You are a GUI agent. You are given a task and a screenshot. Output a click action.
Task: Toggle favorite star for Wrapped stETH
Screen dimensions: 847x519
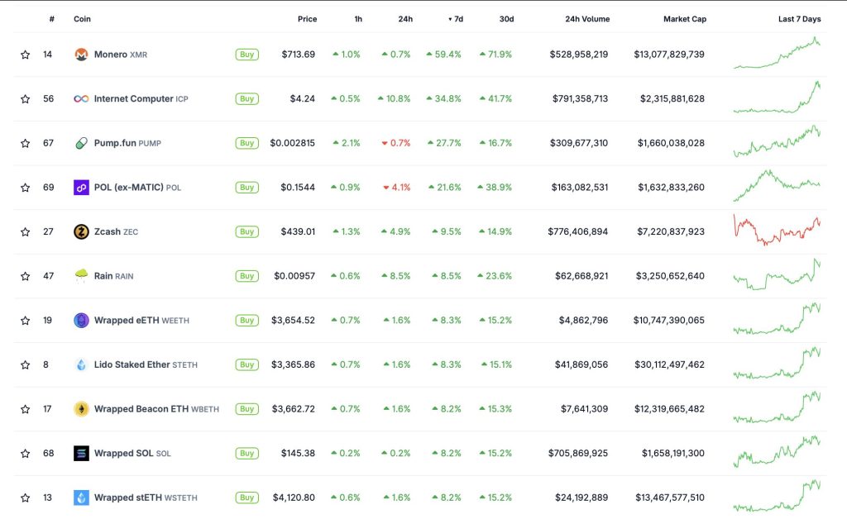(x=26, y=498)
